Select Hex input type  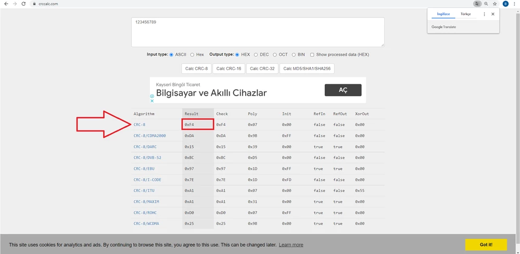tap(193, 55)
